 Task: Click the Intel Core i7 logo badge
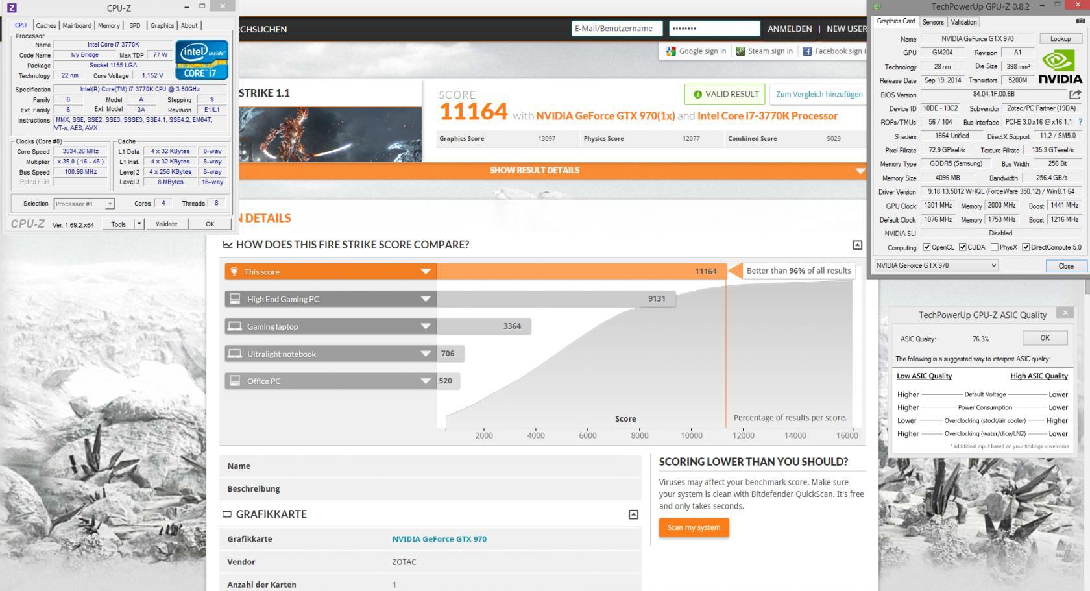202,60
